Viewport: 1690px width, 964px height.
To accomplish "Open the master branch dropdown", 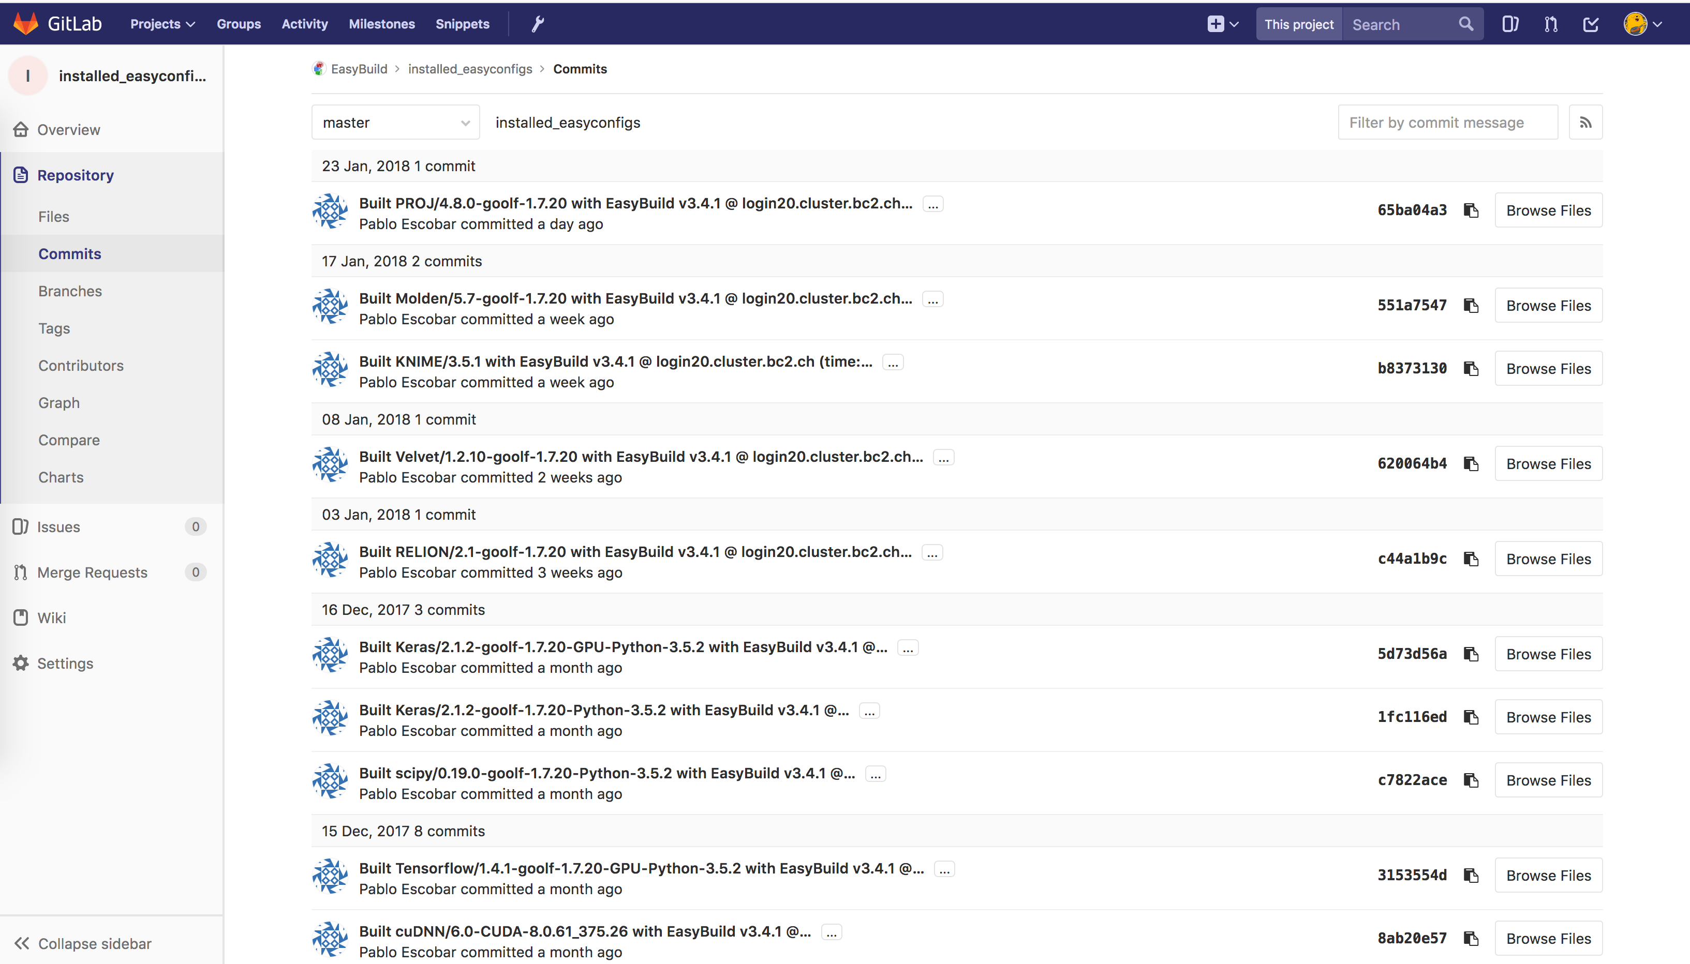I will [395, 123].
